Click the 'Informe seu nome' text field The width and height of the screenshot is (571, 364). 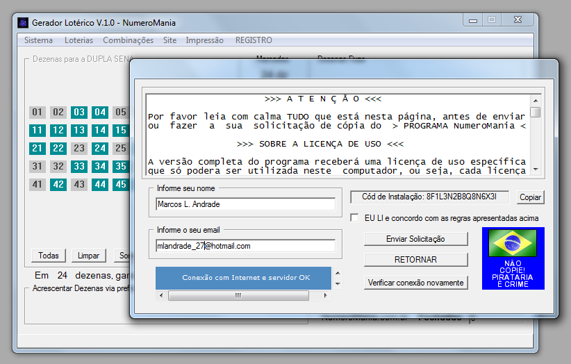pyautogui.click(x=245, y=204)
